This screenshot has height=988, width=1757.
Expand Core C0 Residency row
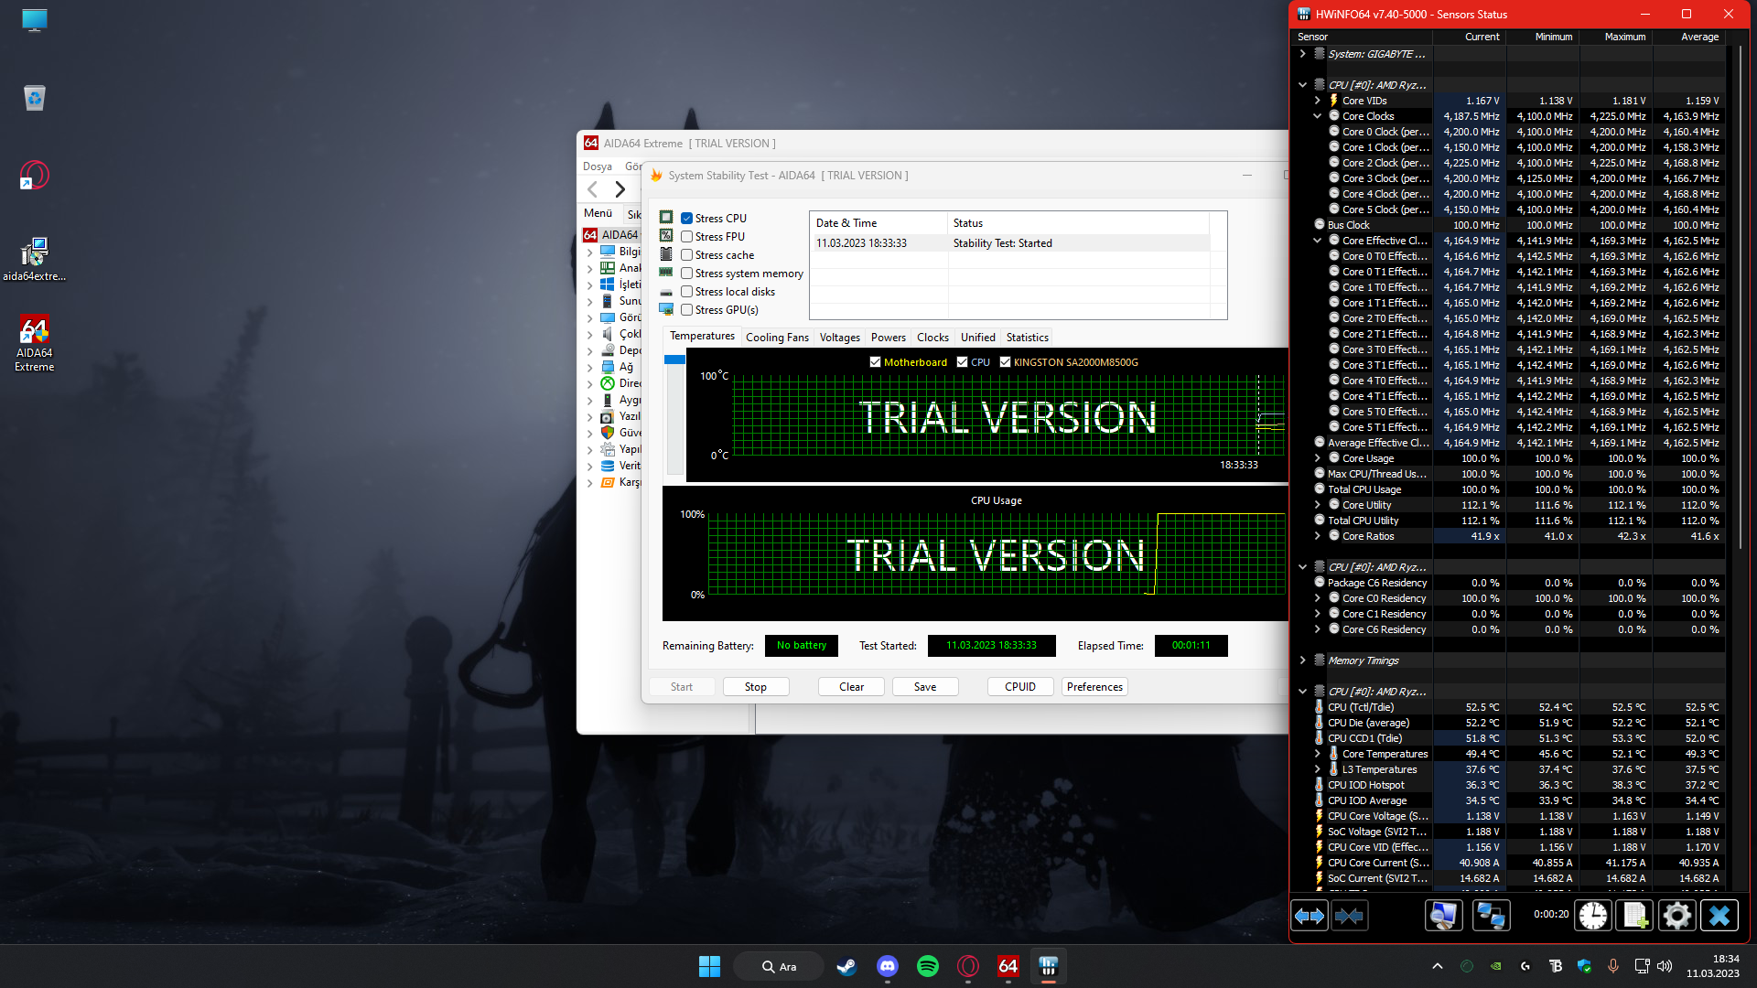[x=1317, y=598]
